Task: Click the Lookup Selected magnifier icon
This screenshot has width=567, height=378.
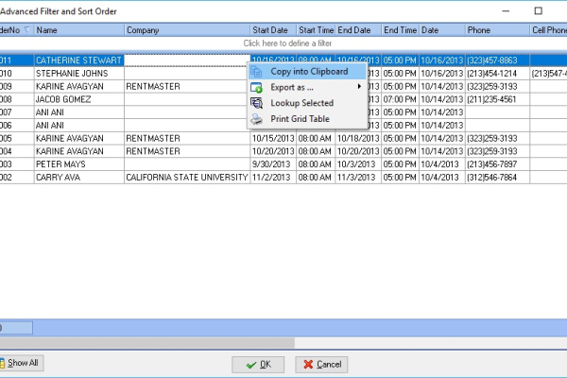Action: click(256, 103)
